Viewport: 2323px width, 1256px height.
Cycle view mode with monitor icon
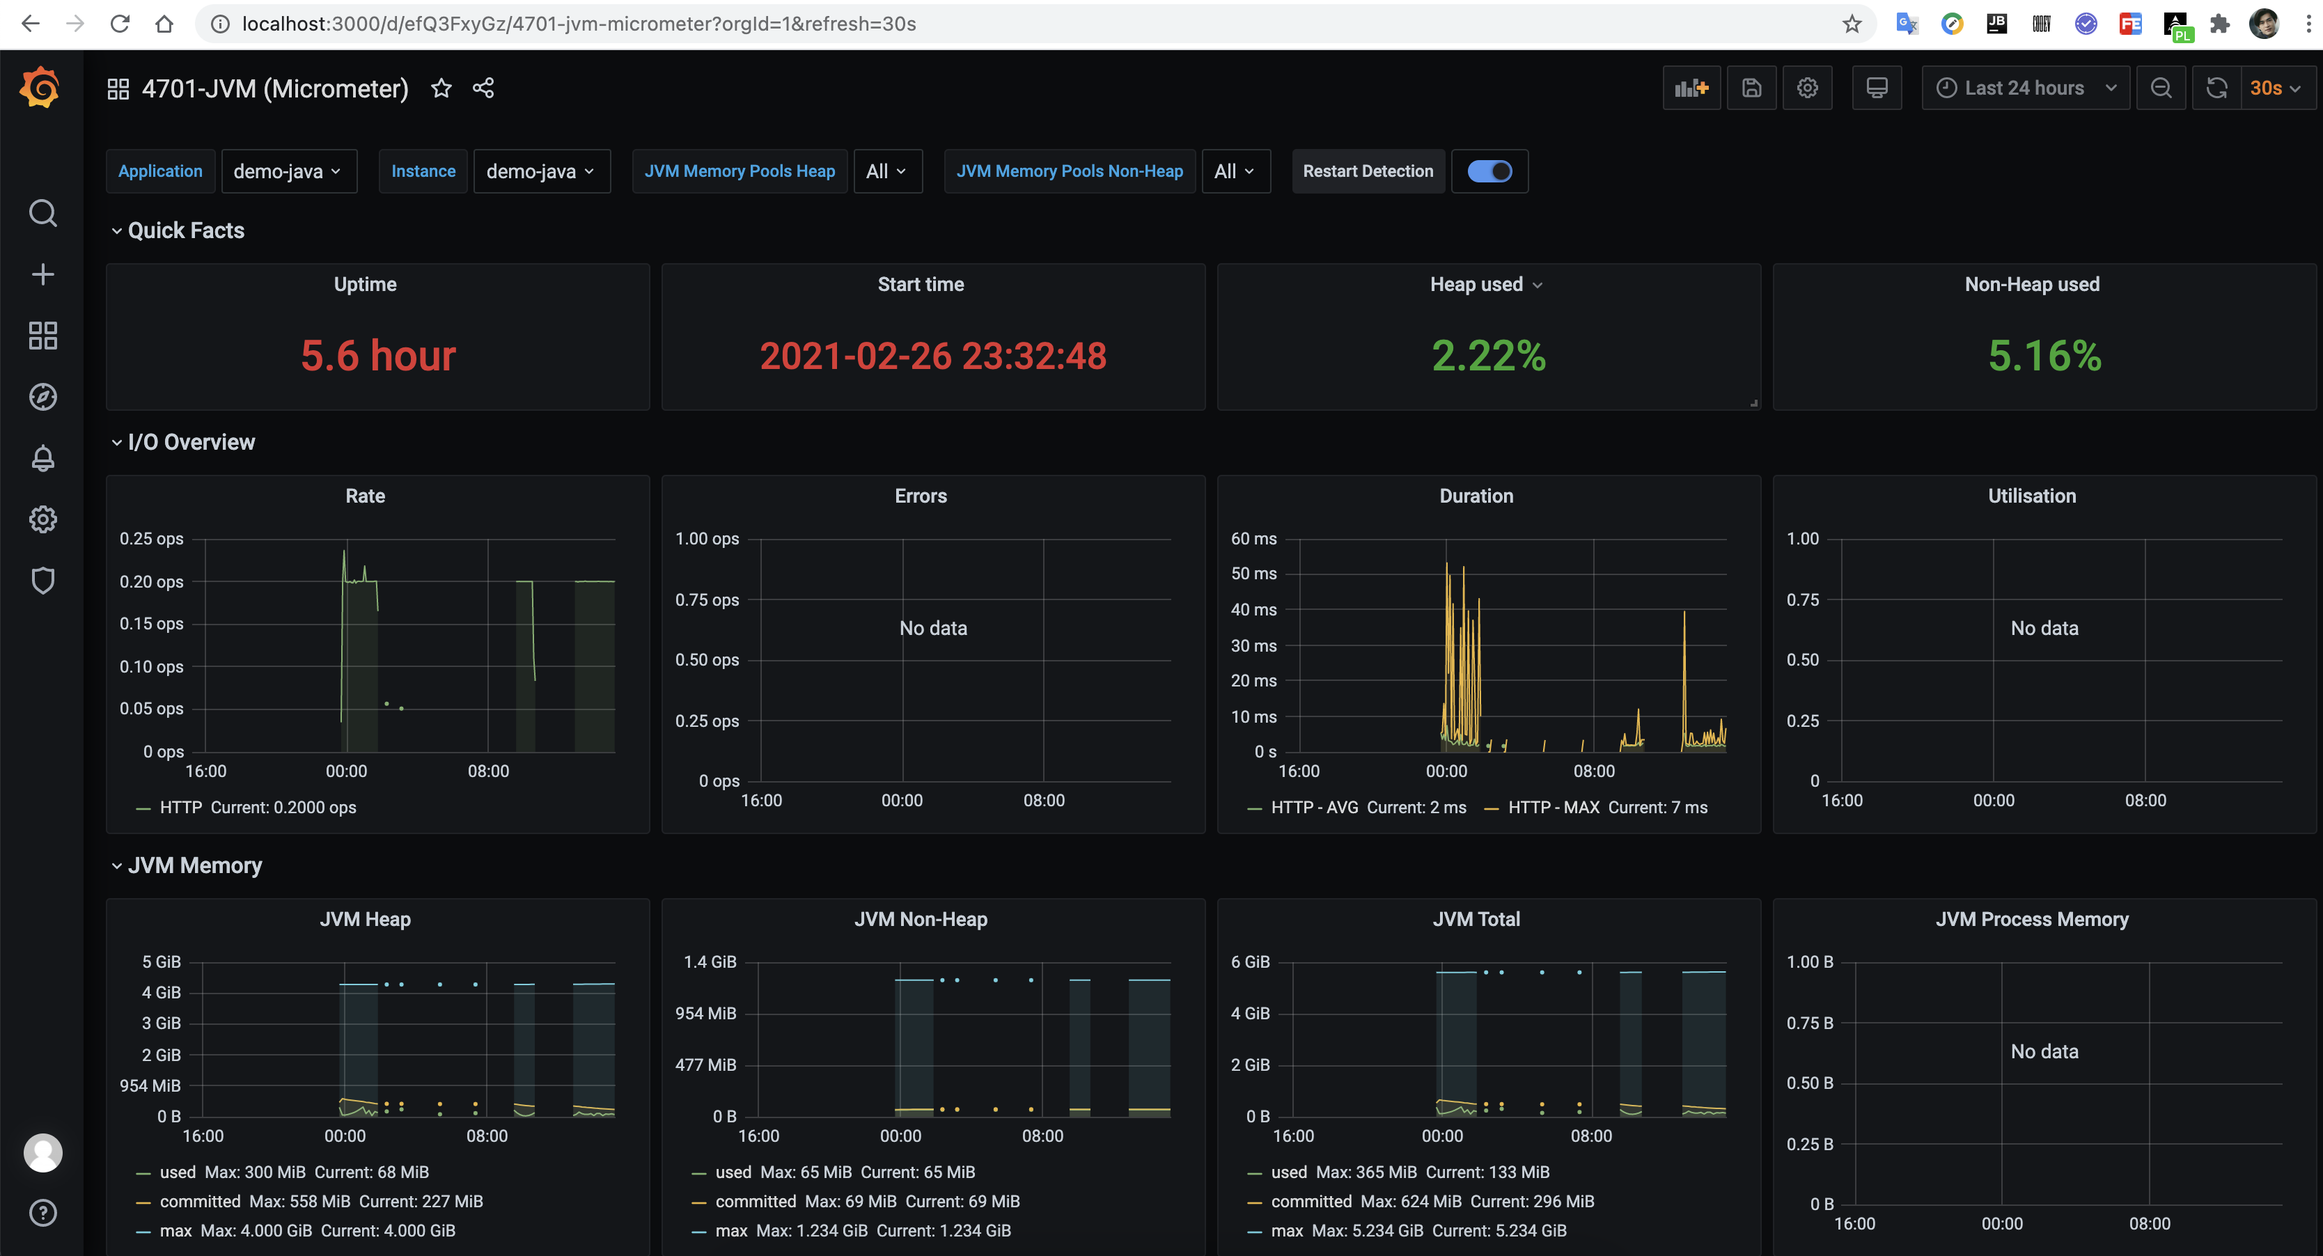(x=1877, y=88)
